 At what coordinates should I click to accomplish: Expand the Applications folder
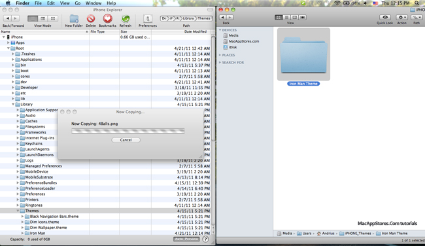(13, 60)
